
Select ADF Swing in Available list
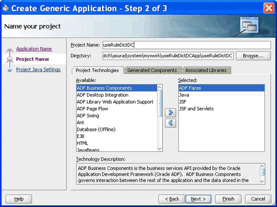116,116
